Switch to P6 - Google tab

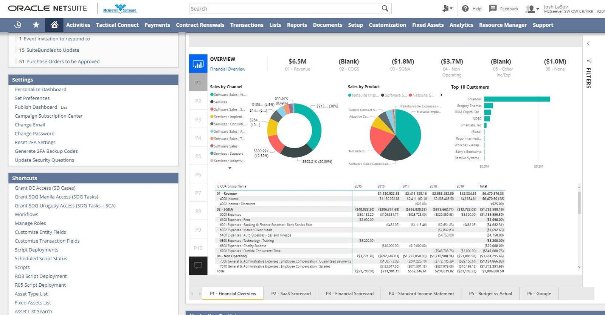pos(539,293)
